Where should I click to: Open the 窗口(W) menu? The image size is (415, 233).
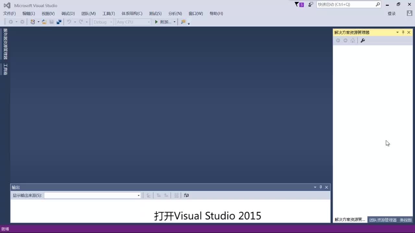tap(196, 13)
